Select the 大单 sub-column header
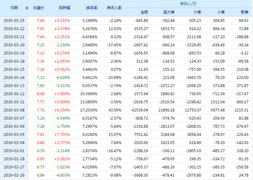The height and width of the screenshot is (180, 253). (x=197, y=12)
